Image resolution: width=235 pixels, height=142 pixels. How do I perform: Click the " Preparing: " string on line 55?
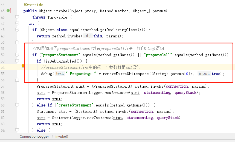pyautogui.click(x=81, y=74)
